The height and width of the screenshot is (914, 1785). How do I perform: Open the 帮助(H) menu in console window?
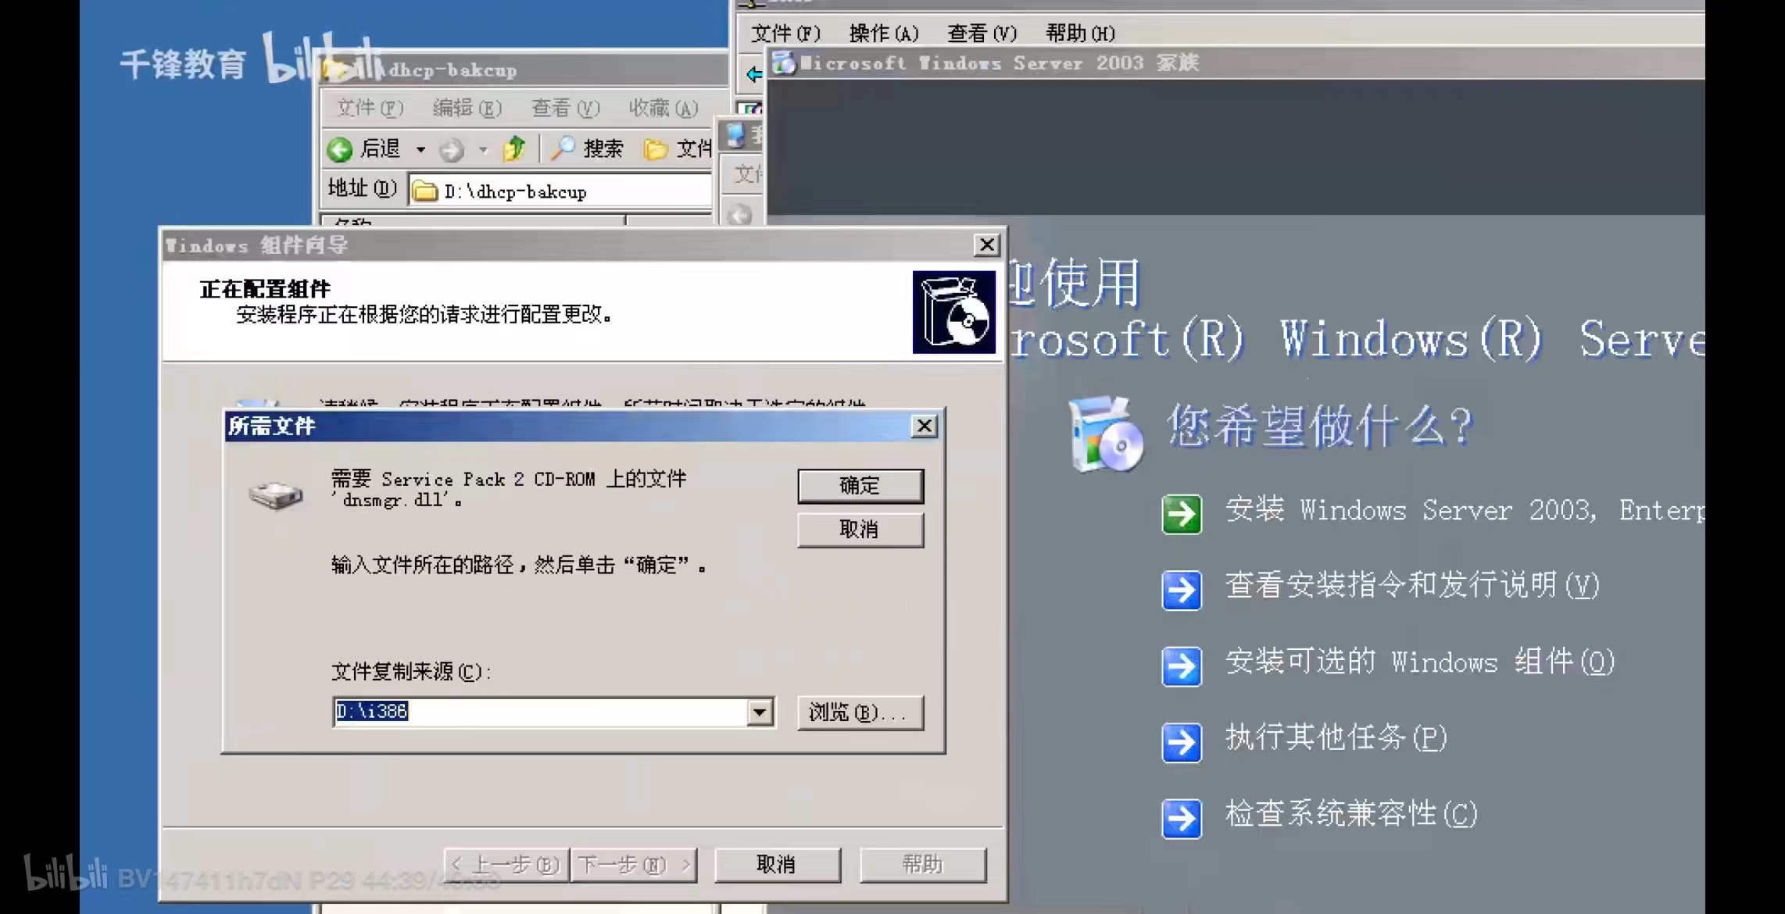click(x=1080, y=34)
